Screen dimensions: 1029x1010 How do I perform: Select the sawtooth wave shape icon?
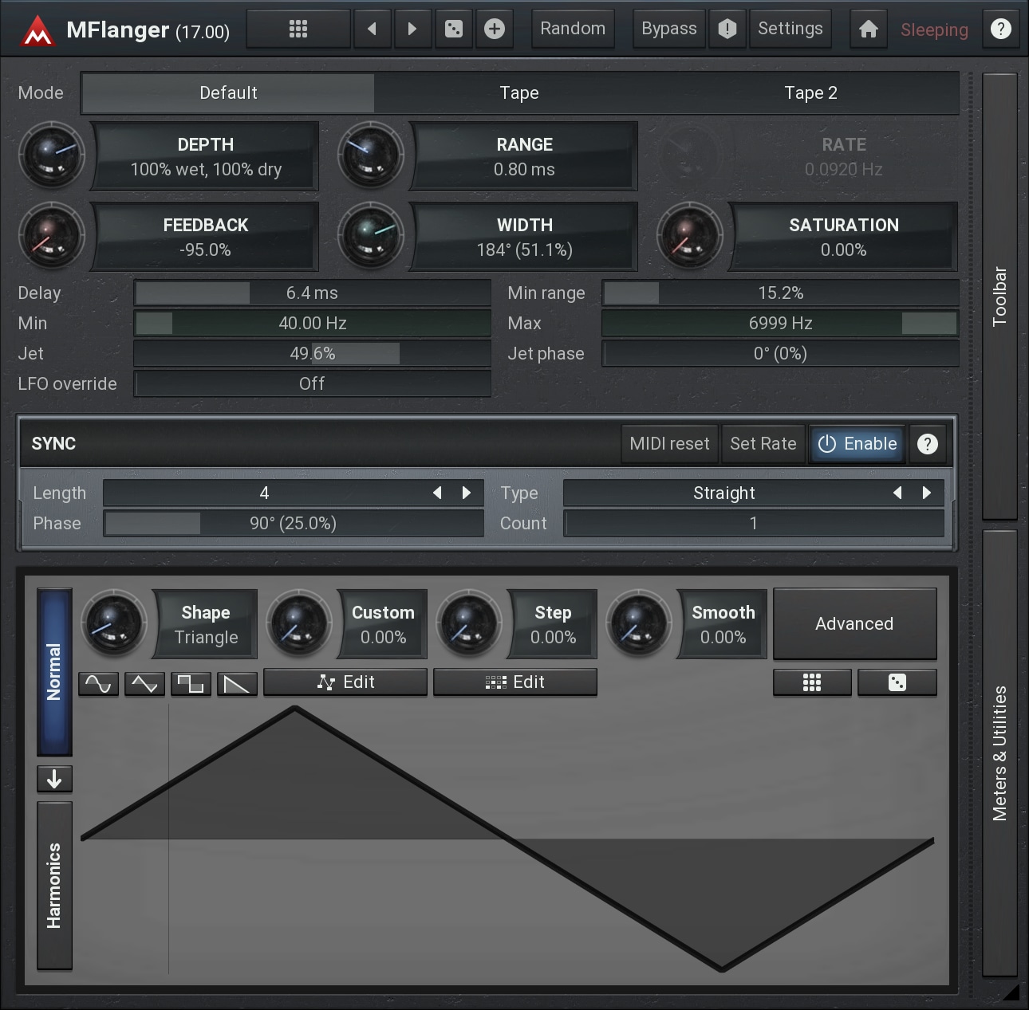click(237, 684)
